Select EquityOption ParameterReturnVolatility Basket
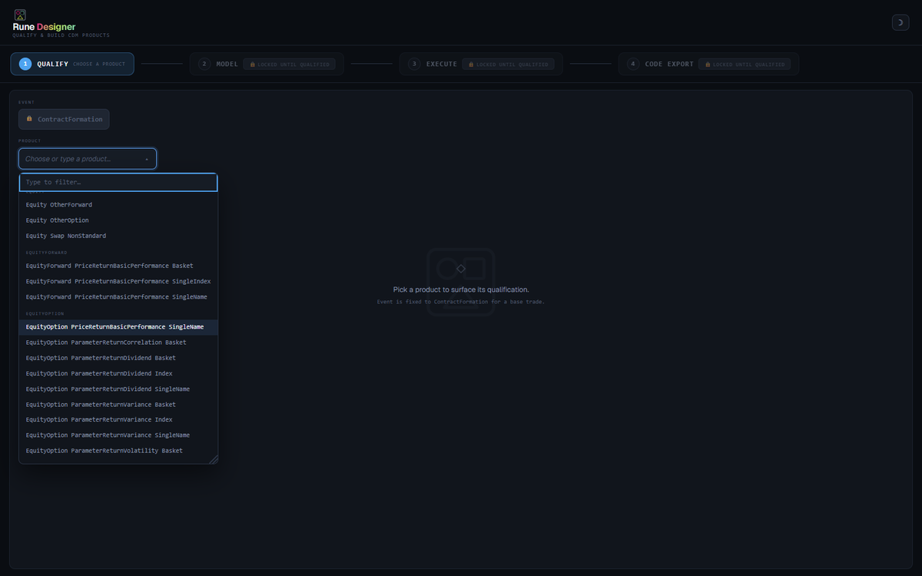Viewport: 922px width, 576px height. click(x=118, y=451)
